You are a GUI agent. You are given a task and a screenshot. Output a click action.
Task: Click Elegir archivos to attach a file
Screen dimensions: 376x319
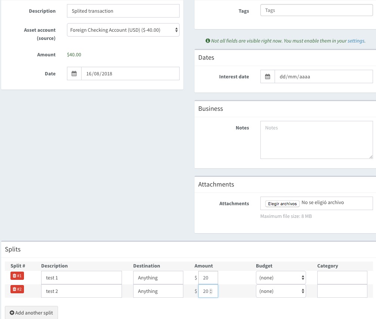click(x=282, y=203)
